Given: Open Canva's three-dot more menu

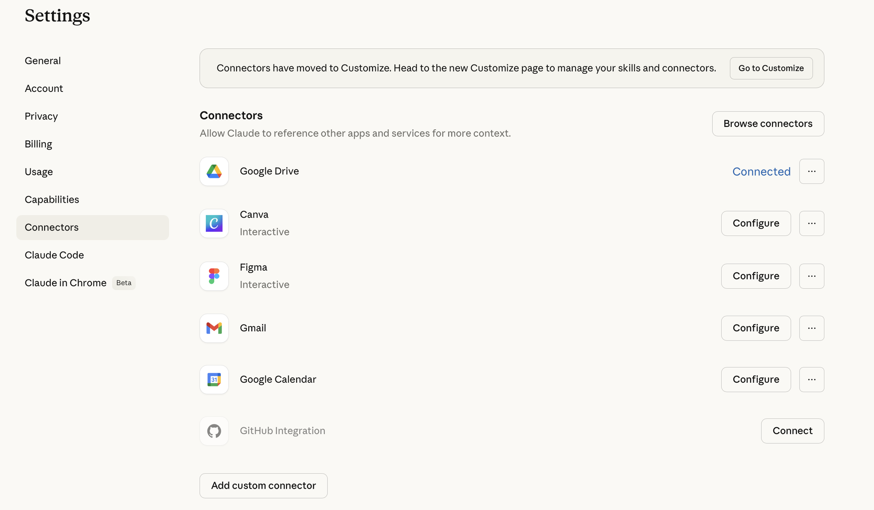Looking at the screenshot, I should pyautogui.click(x=811, y=223).
